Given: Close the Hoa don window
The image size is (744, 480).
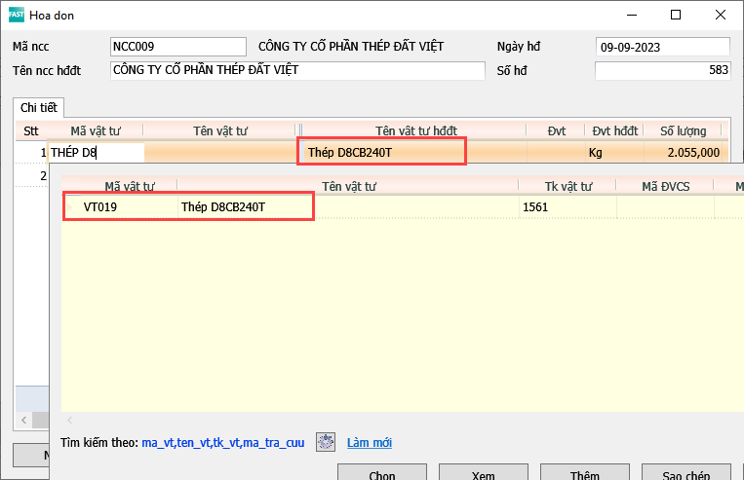Looking at the screenshot, I should click(x=721, y=16).
